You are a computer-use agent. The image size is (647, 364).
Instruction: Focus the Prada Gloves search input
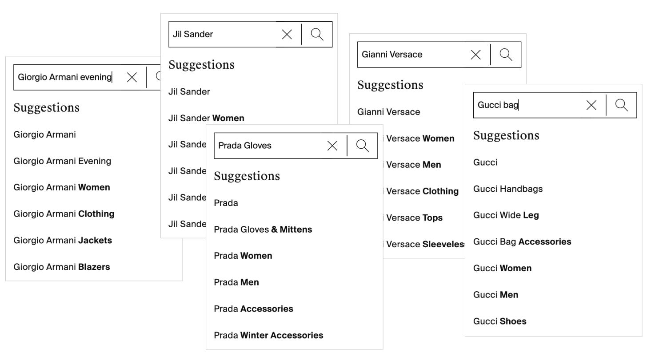[268, 146]
